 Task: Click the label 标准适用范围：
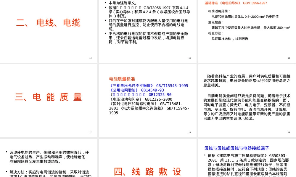click(219, 11)
